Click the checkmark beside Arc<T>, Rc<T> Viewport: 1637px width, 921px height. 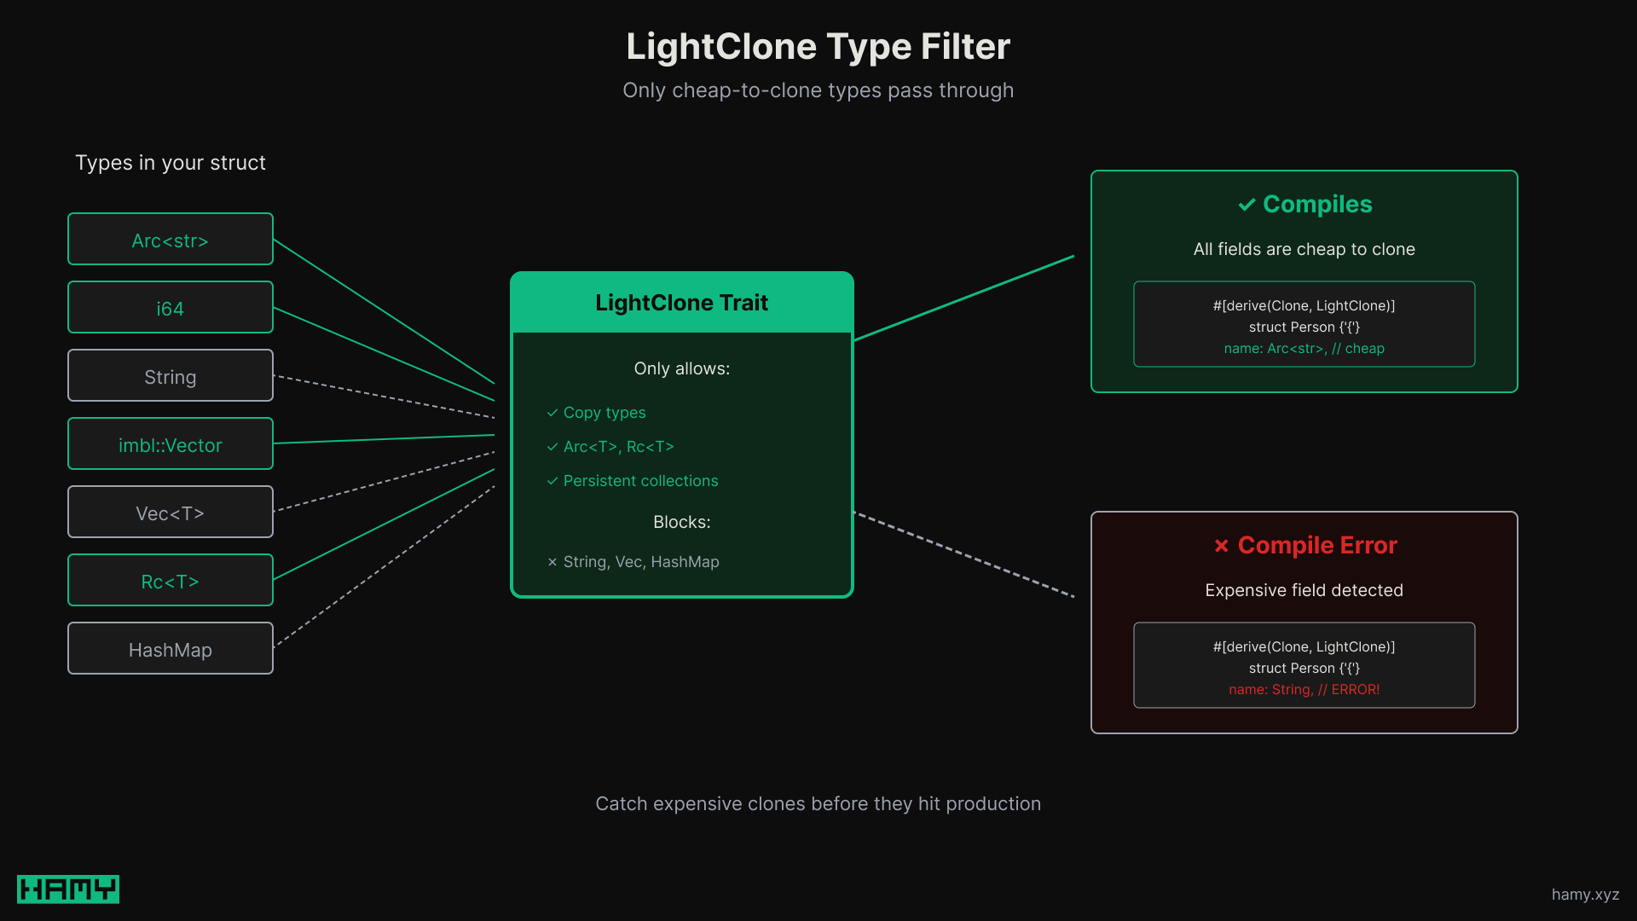tap(551, 447)
